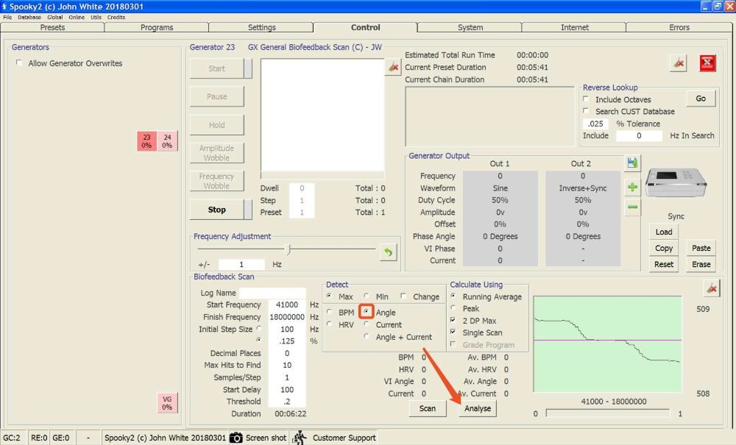The width and height of the screenshot is (736, 445).
Task: Click the Load button
Action: pos(664,232)
